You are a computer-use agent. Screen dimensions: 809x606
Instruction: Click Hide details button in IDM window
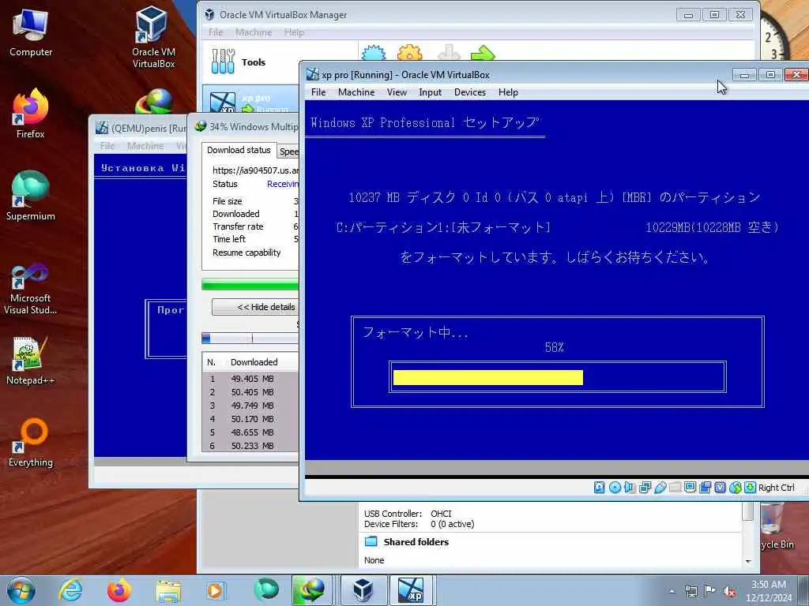[256, 307]
